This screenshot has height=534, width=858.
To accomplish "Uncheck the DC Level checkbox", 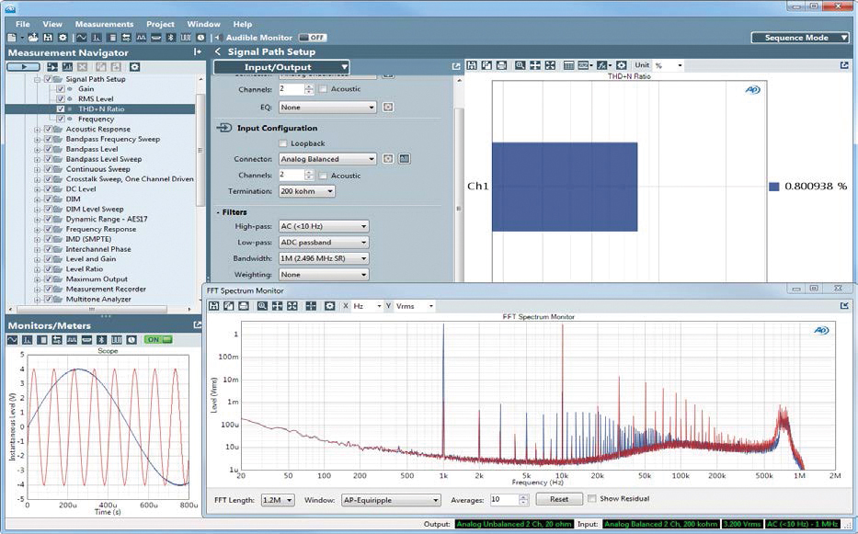I will (48, 188).
